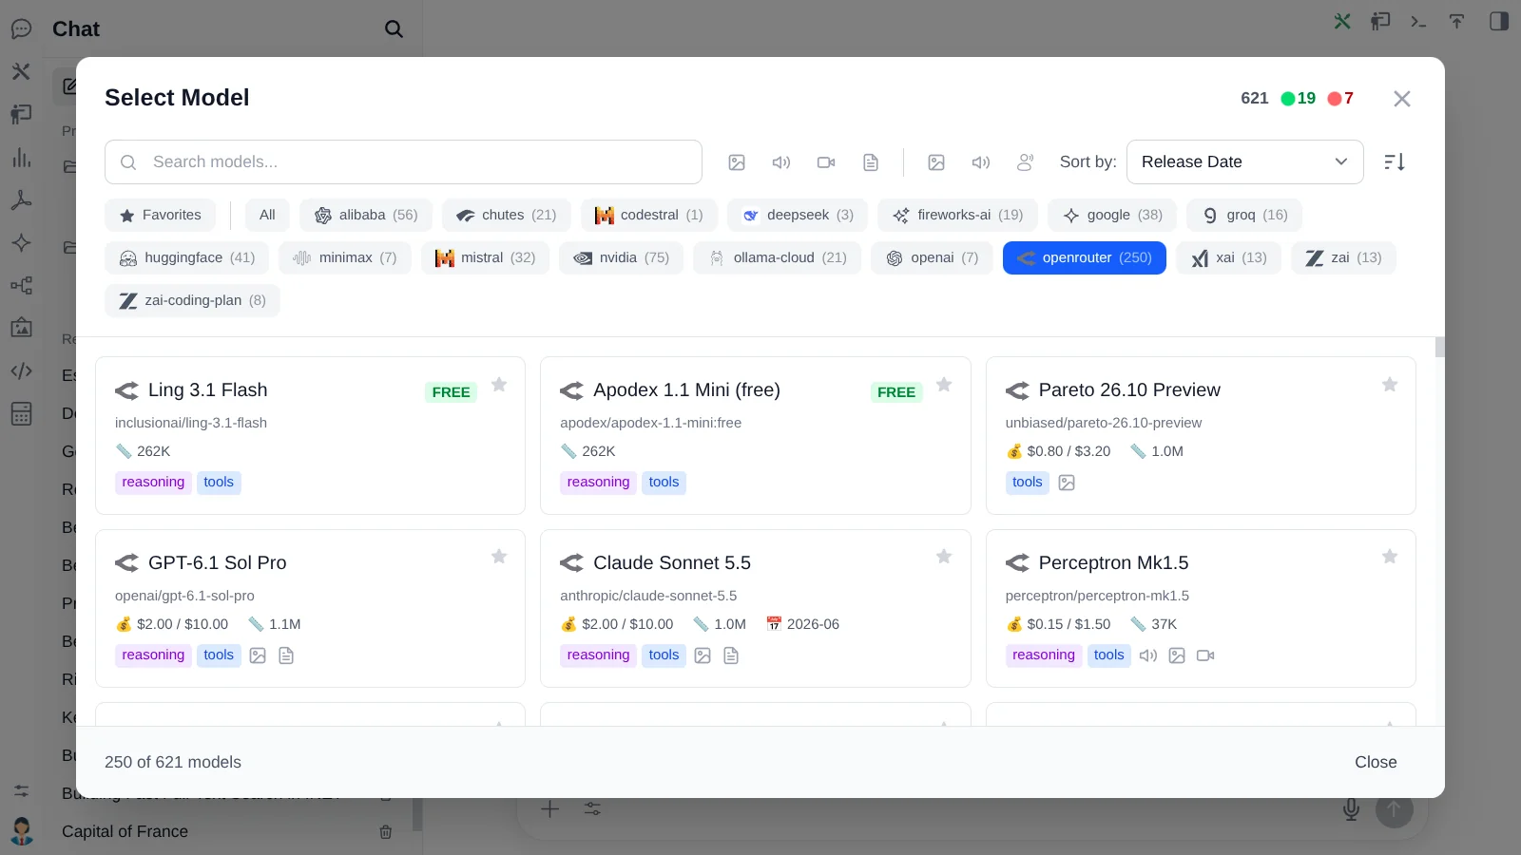The width and height of the screenshot is (1521, 855).
Task: Favorite the GPT-6.1 Sol Pro star
Action: coord(499,557)
